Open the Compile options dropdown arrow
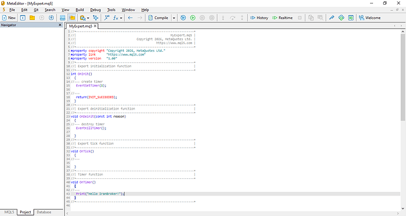 click(174, 18)
